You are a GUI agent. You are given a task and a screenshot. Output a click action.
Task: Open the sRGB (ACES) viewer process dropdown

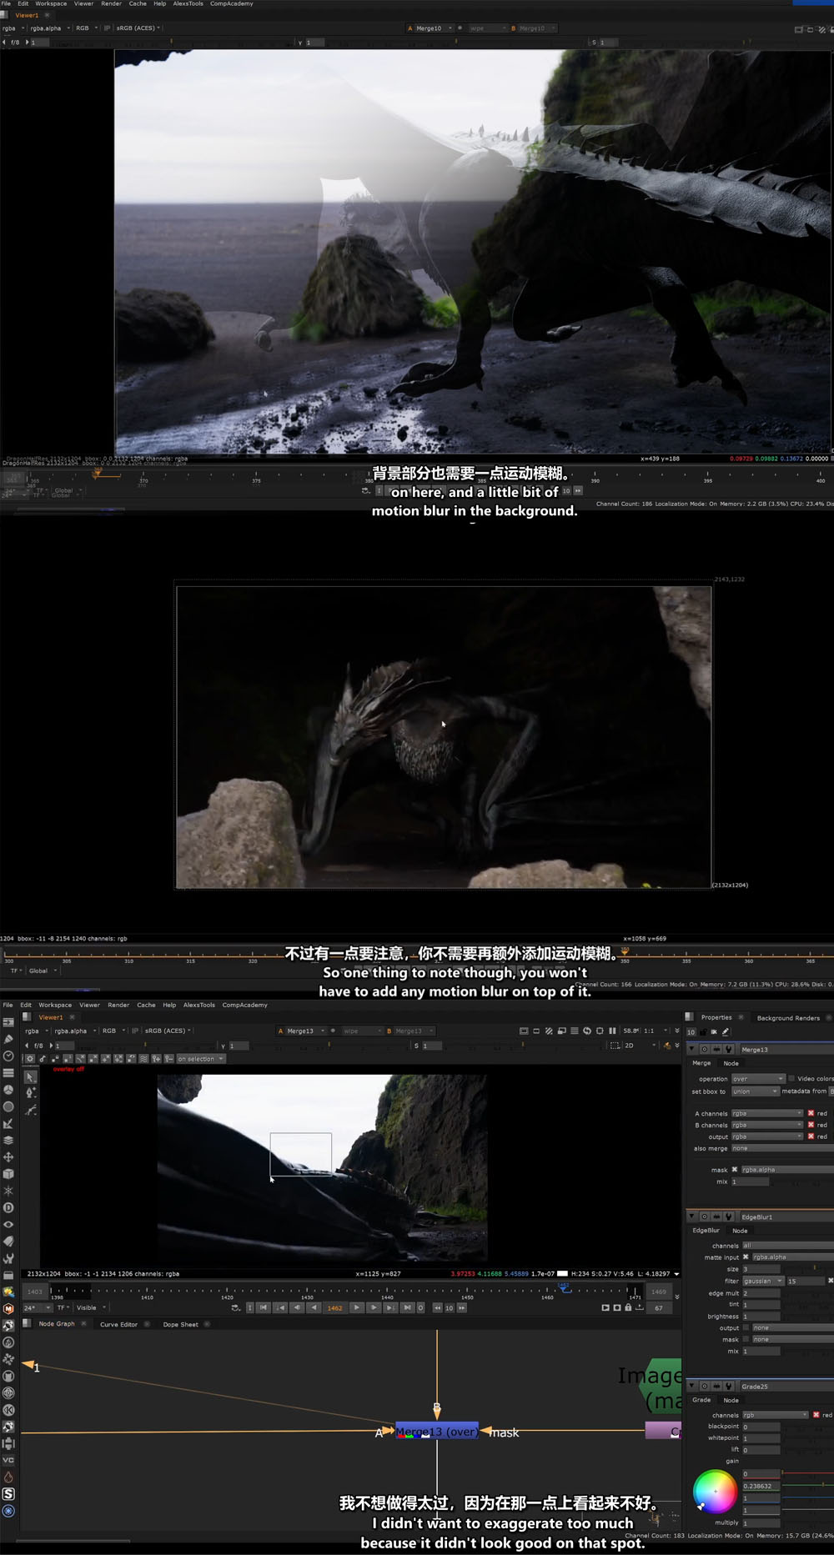coord(168,1031)
